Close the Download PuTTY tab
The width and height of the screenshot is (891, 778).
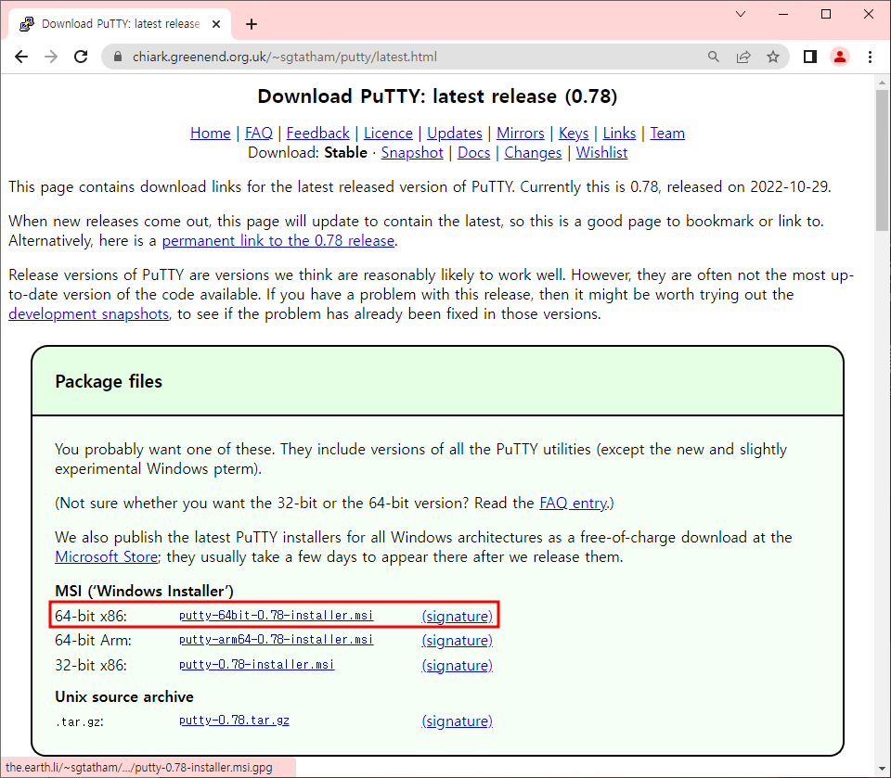(x=216, y=24)
